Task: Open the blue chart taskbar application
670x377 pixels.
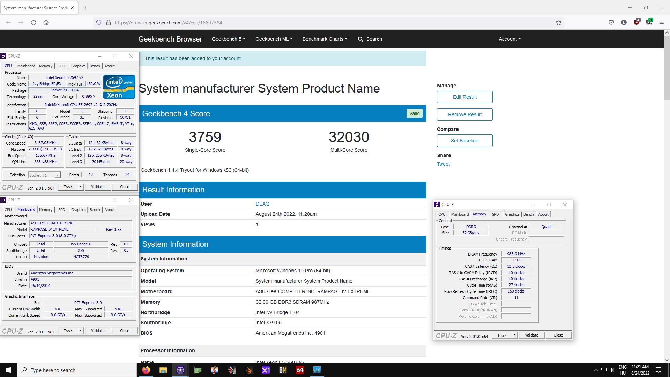Action: [317, 370]
